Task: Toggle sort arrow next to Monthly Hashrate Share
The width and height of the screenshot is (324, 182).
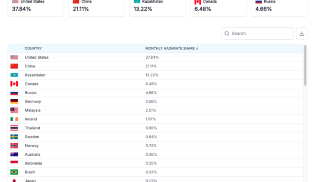Action: 197,48
